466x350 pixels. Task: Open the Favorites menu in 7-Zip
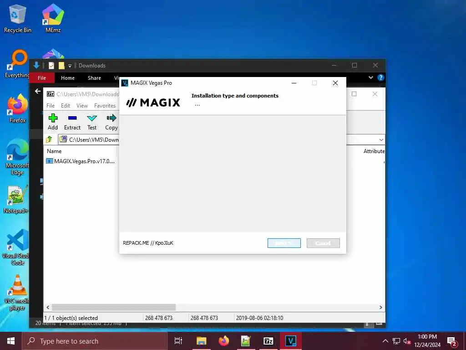point(105,106)
